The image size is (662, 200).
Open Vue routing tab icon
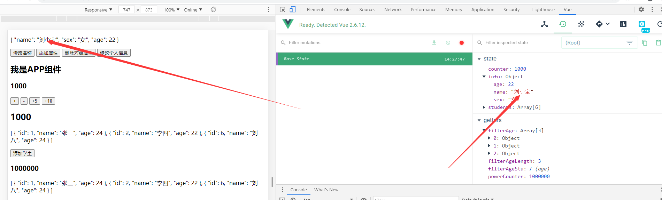pos(599,24)
